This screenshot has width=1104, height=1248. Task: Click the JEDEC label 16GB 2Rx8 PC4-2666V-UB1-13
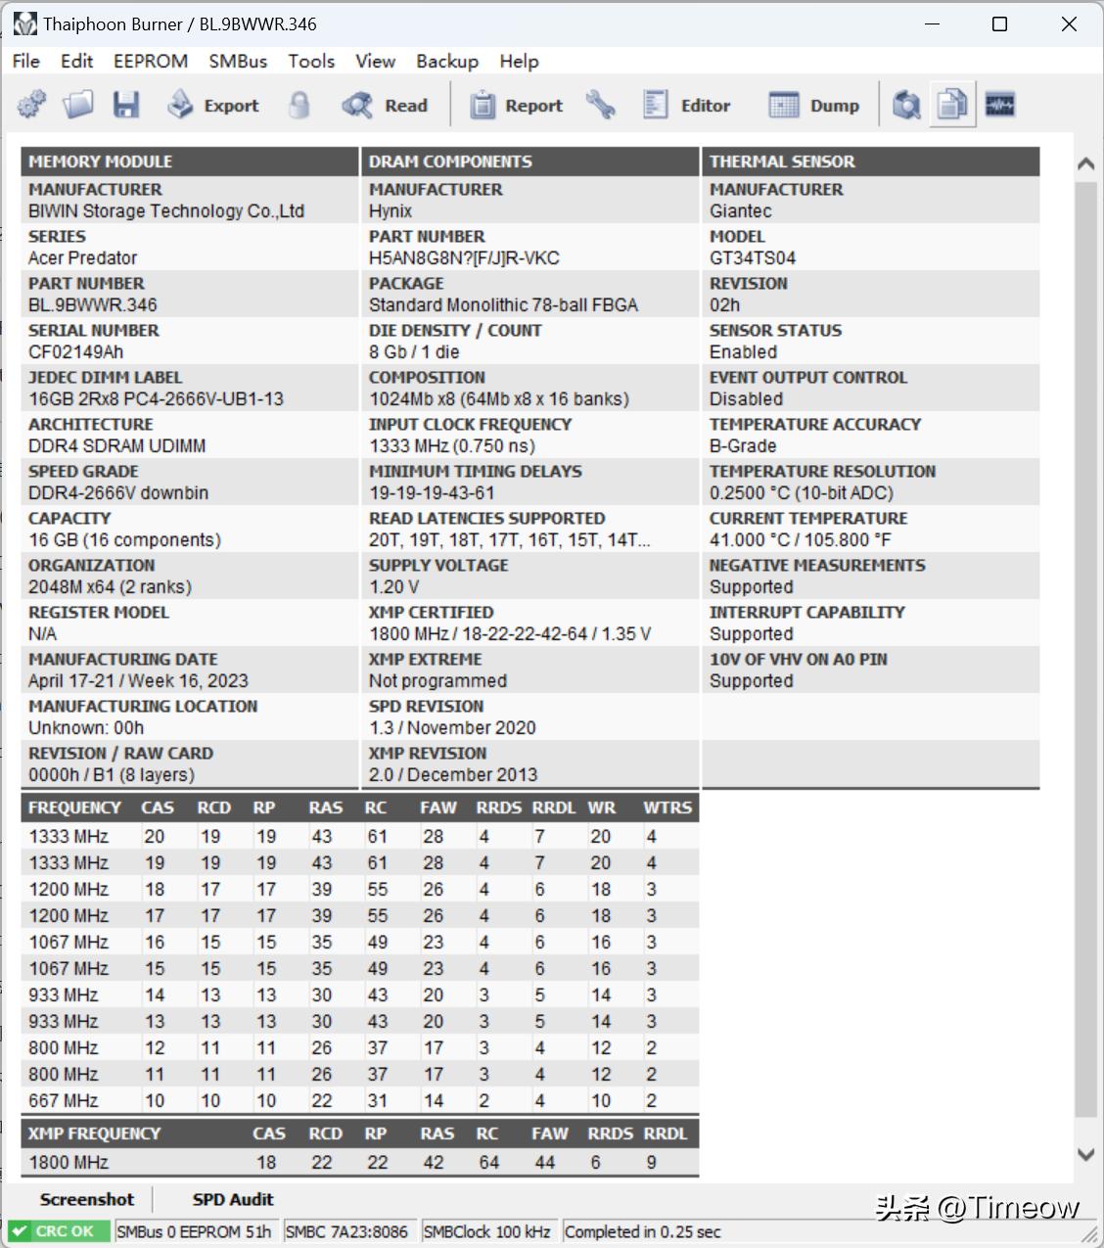(x=156, y=398)
